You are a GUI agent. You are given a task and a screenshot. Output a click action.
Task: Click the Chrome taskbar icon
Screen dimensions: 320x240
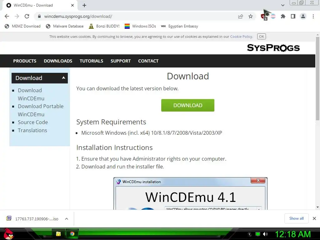(72, 234)
